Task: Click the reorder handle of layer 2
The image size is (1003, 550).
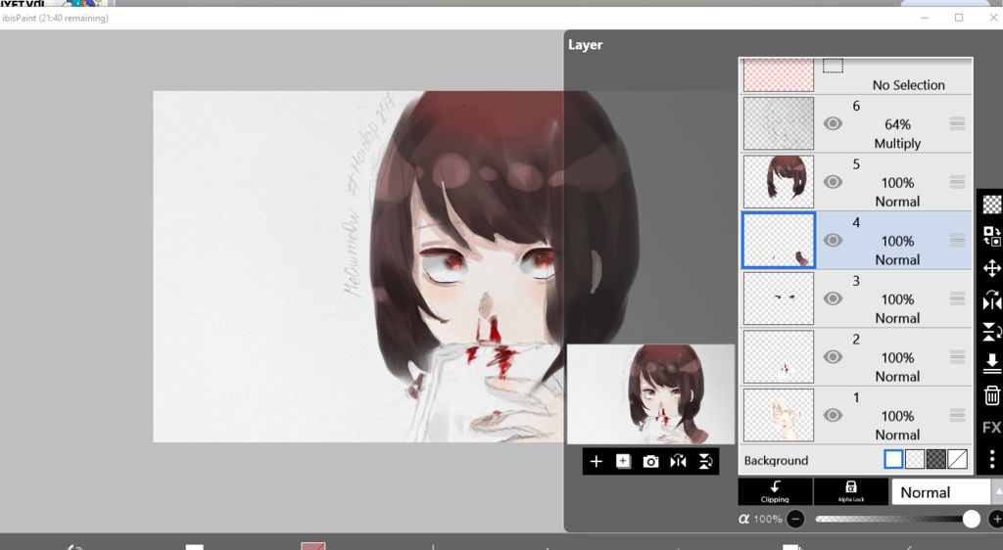Action: pos(957,356)
